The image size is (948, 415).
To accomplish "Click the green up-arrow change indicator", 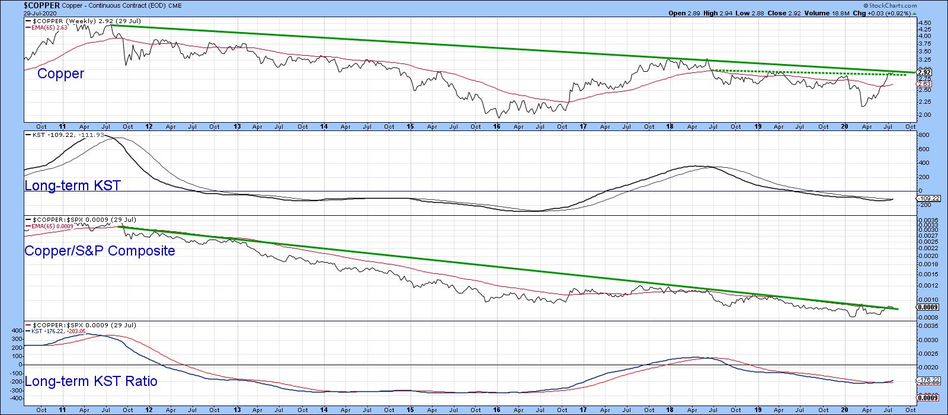I will pyautogui.click(x=915, y=12).
